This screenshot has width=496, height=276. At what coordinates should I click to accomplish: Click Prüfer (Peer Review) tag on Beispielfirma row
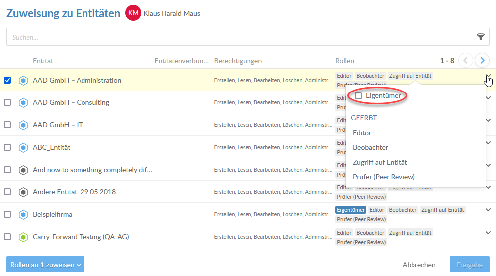(361, 219)
